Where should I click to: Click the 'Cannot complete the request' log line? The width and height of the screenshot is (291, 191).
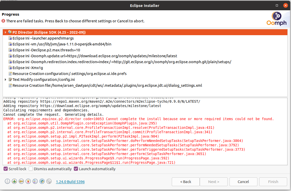[x=53, y=114]
